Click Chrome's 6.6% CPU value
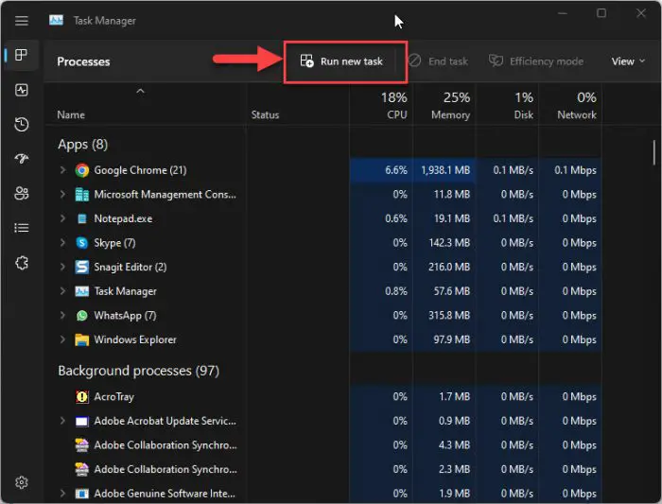The width and height of the screenshot is (662, 504). coord(396,170)
